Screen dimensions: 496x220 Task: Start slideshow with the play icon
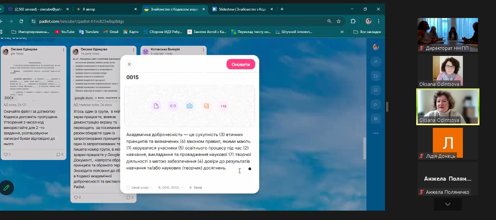[x=375, y=105]
